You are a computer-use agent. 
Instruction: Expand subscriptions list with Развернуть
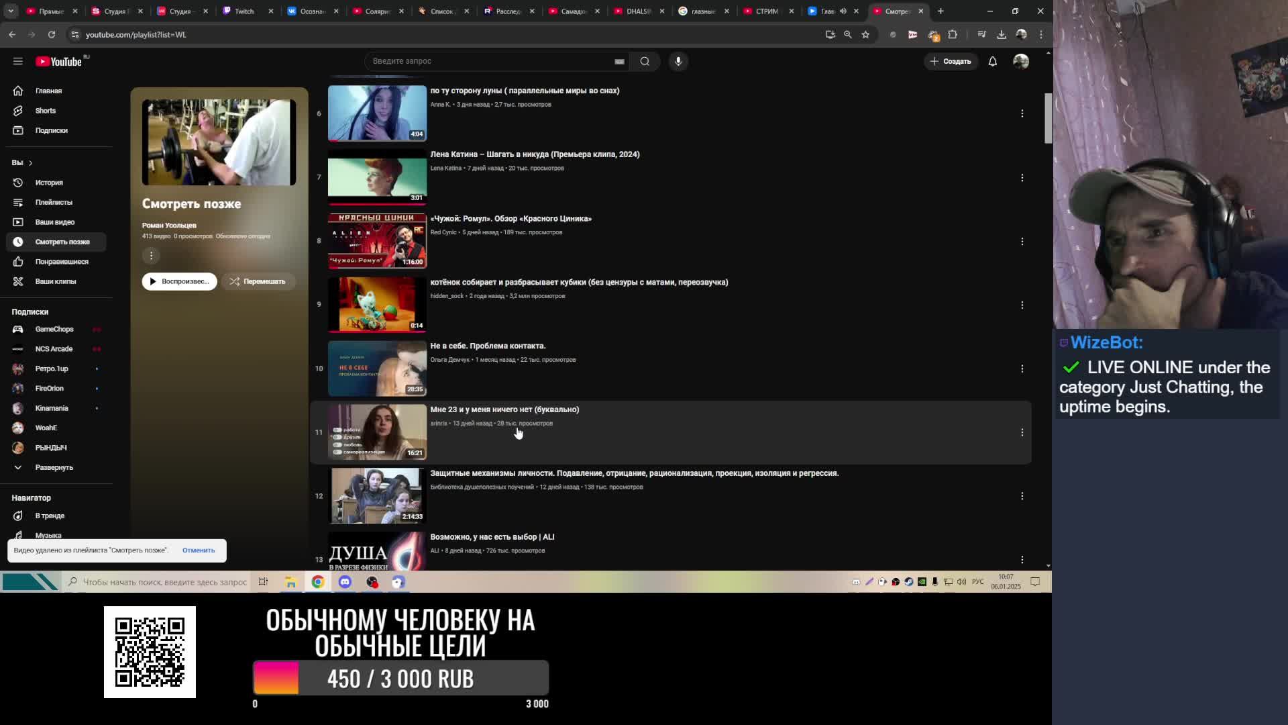pos(54,467)
